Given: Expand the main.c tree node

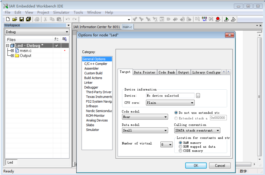Looking at the screenshot, I should (x=12, y=50).
